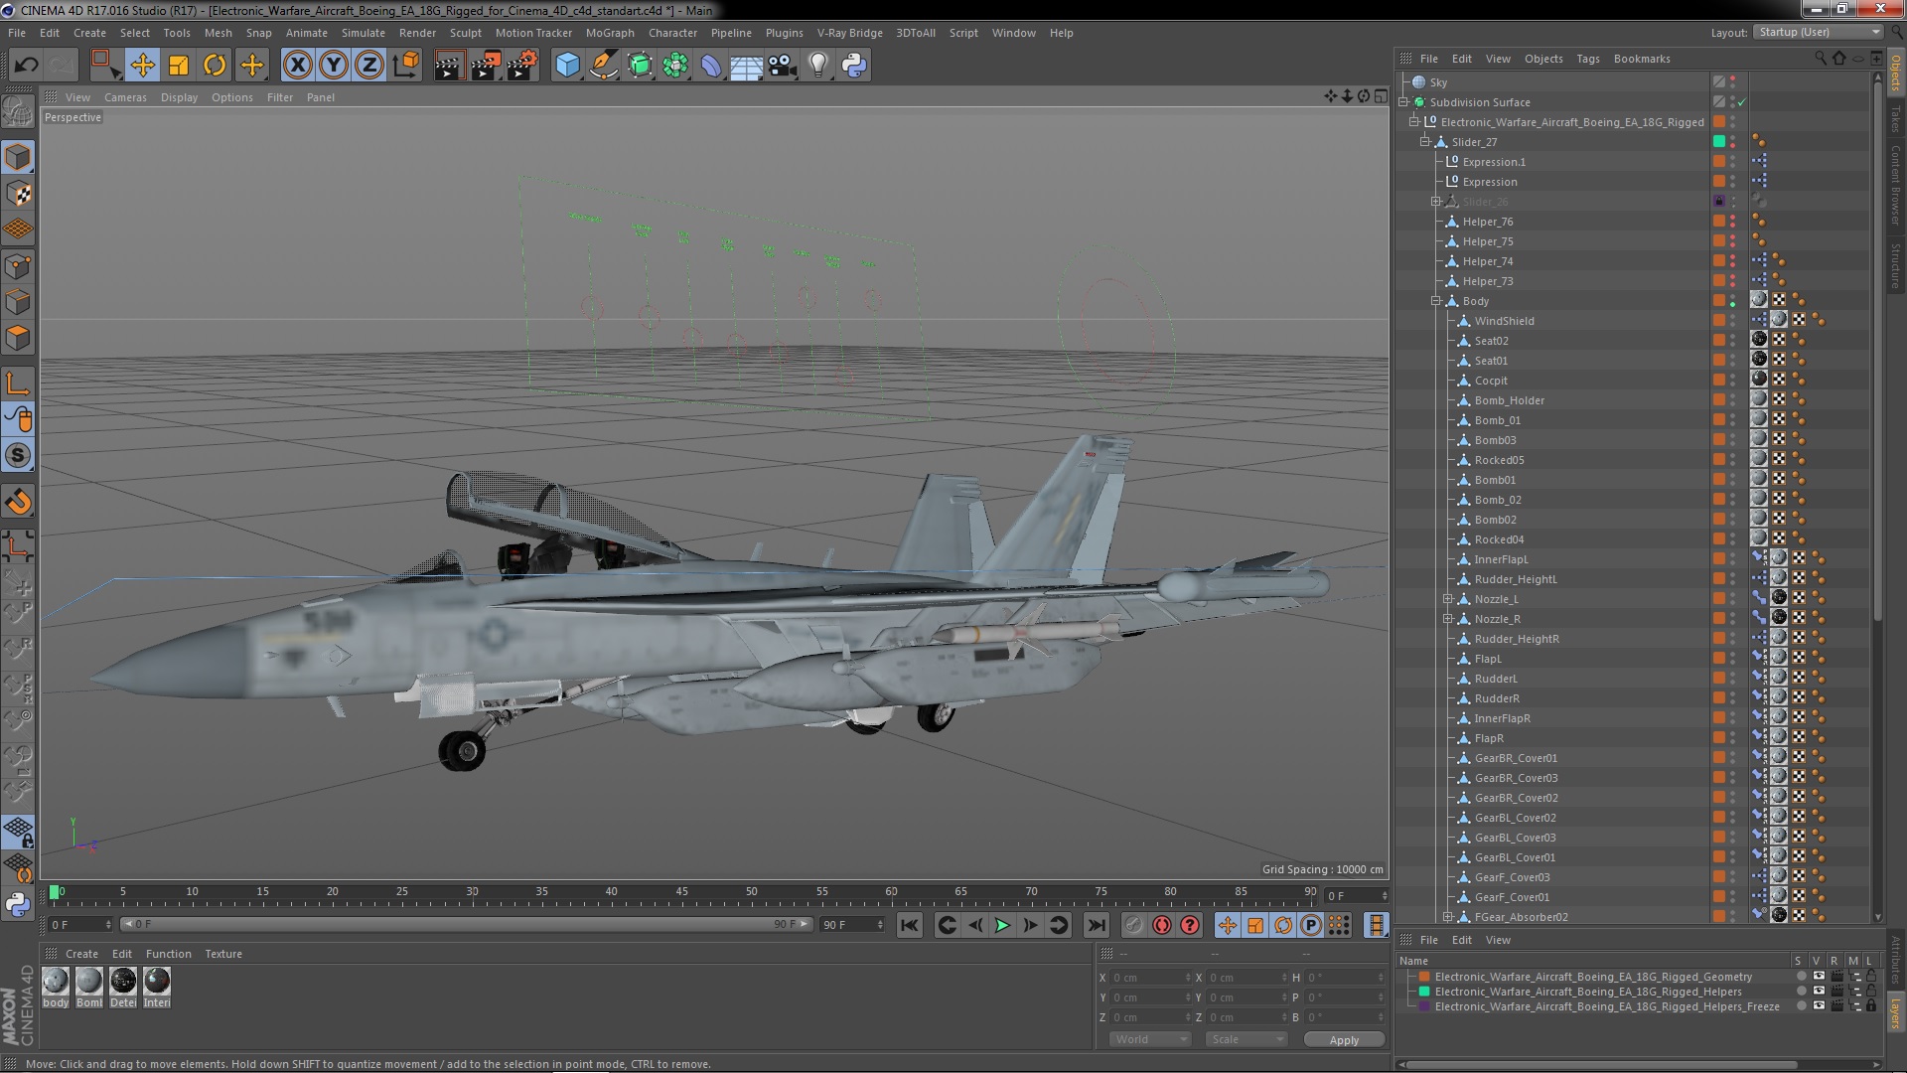Toggle Subdivision Surface enable checkmark

click(1741, 102)
